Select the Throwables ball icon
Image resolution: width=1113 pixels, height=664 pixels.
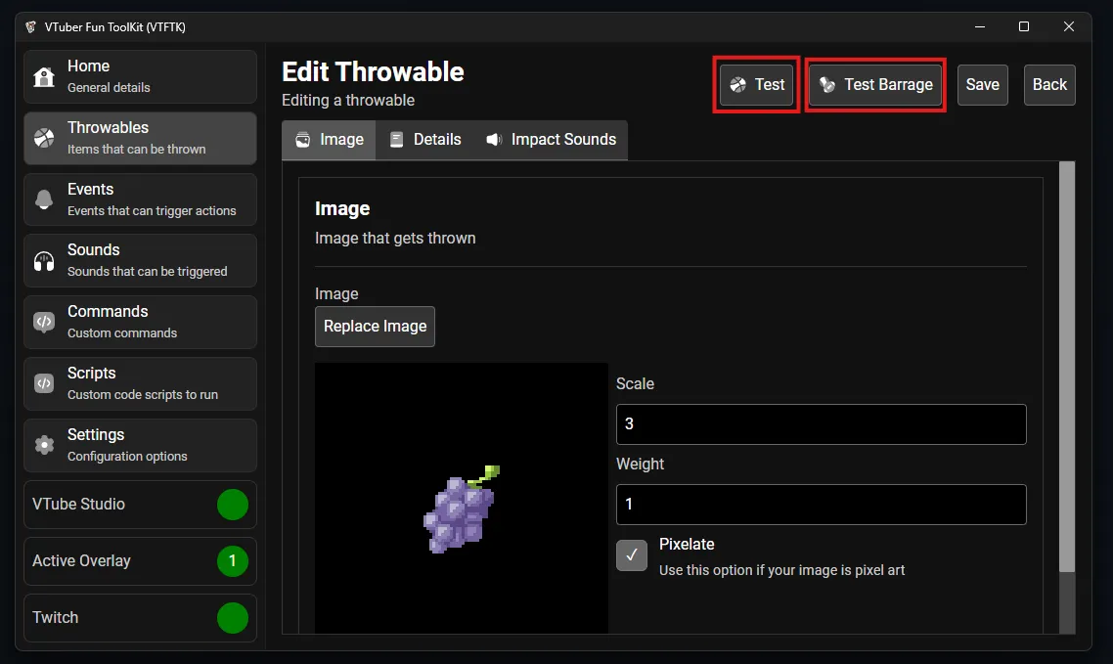(x=44, y=139)
